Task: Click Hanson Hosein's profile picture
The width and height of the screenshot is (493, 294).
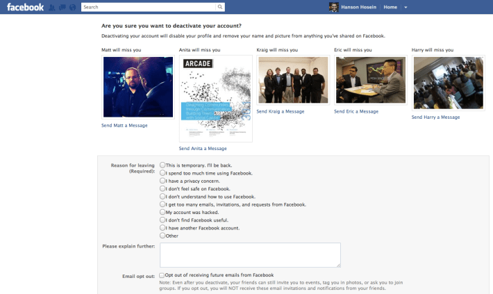Action: [333, 7]
